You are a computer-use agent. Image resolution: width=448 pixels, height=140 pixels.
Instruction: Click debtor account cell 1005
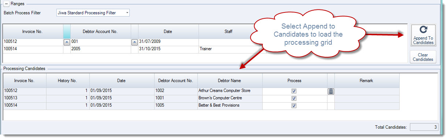pos(176,106)
